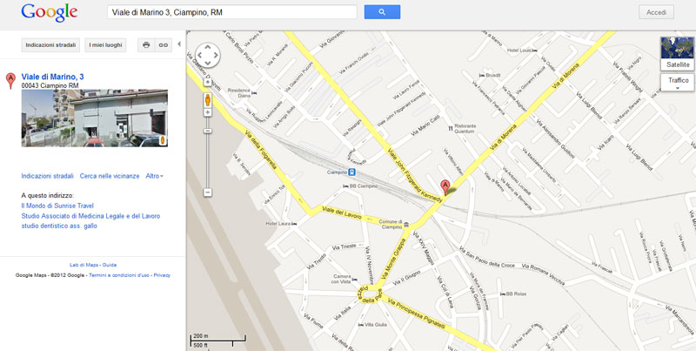The height and width of the screenshot is (351, 696).
Task: Click the blue search magnifier button
Action: (382, 12)
